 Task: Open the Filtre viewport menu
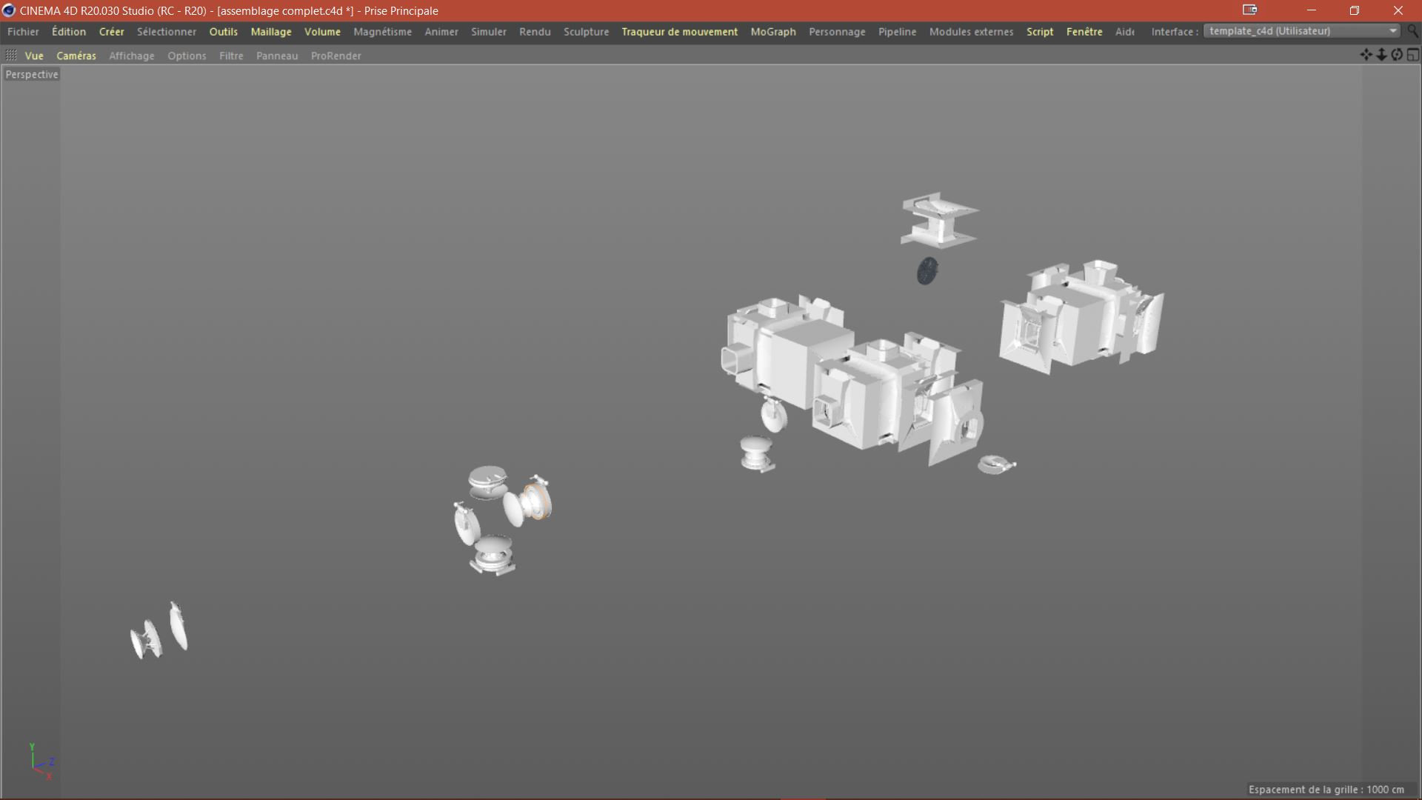pos(231,56)
